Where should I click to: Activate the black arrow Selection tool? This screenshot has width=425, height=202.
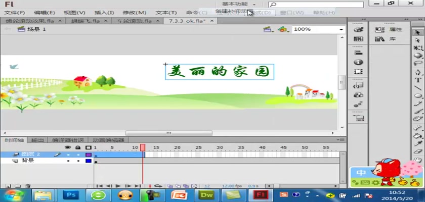coord(418,32)
